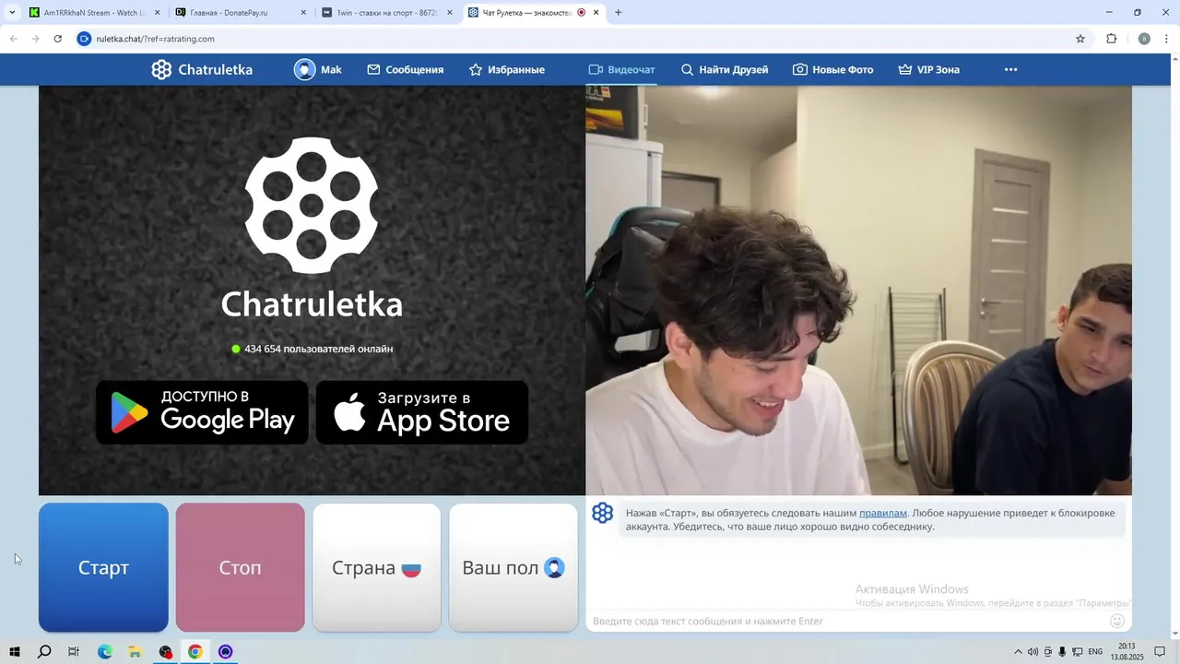Click the Старт button
This screenshot has height=664, width=1180.
103,567
